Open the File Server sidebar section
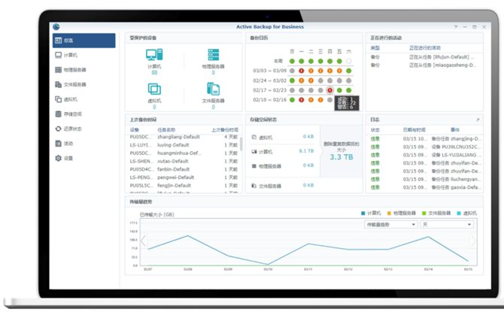Screen dimensions: 504x321 point(84,84)
